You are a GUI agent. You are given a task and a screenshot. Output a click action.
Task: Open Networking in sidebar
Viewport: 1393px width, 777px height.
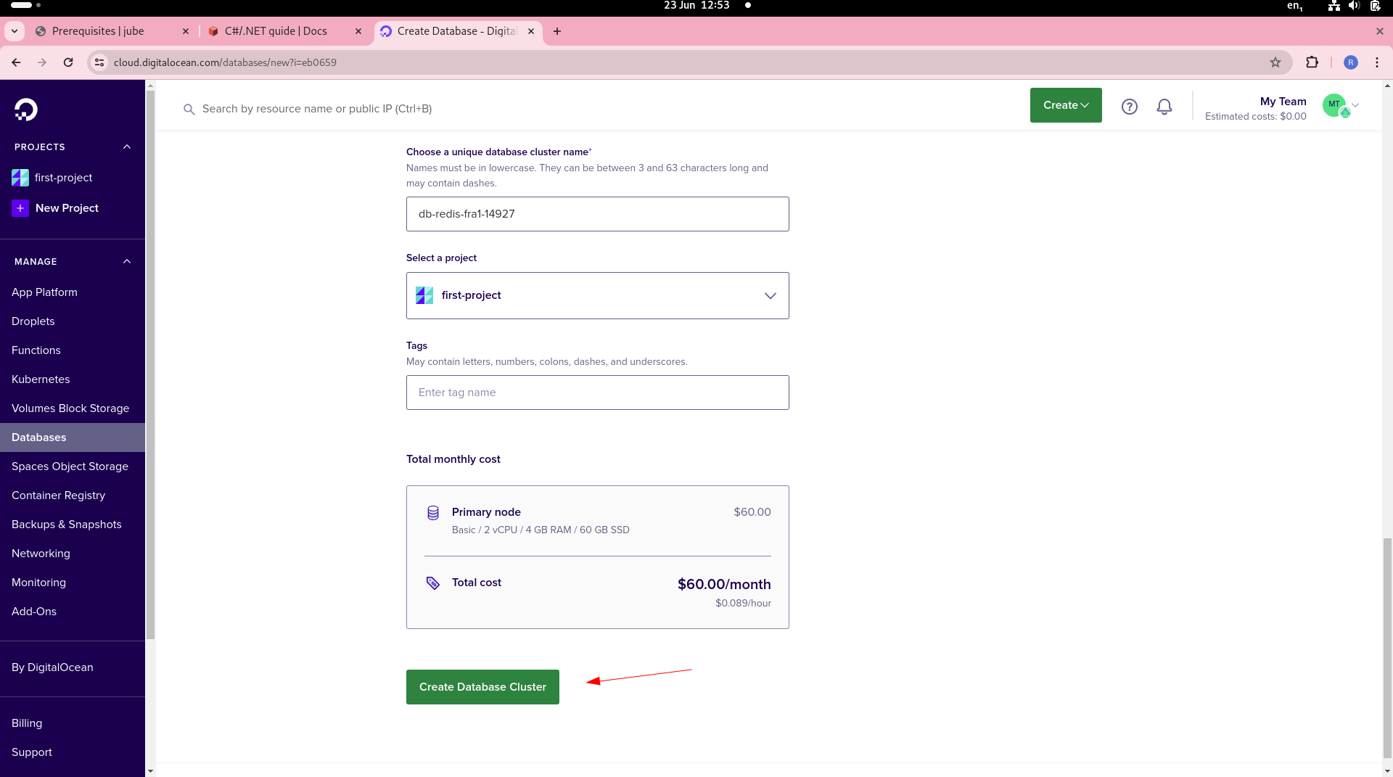(x=41, y=554)
